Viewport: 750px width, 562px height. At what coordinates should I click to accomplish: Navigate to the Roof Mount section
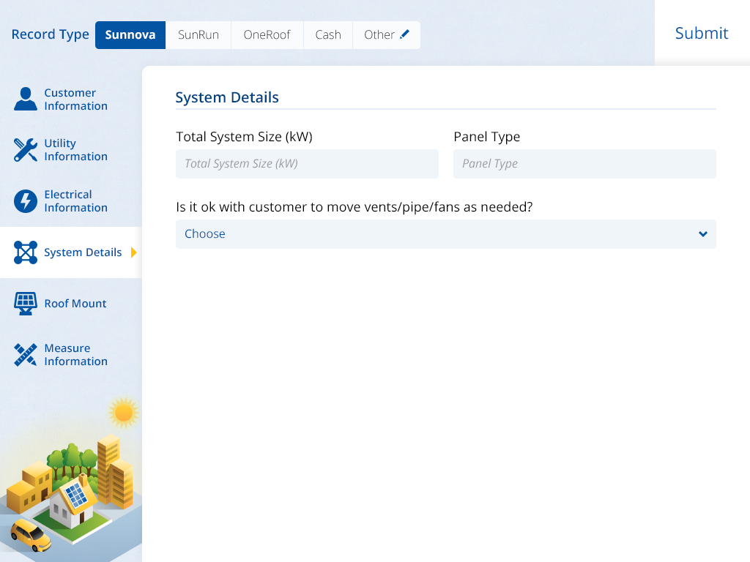[x=71, y=304]
